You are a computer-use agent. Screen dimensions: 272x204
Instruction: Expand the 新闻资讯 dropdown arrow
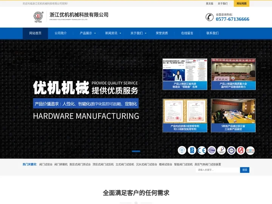pos(121,33)
